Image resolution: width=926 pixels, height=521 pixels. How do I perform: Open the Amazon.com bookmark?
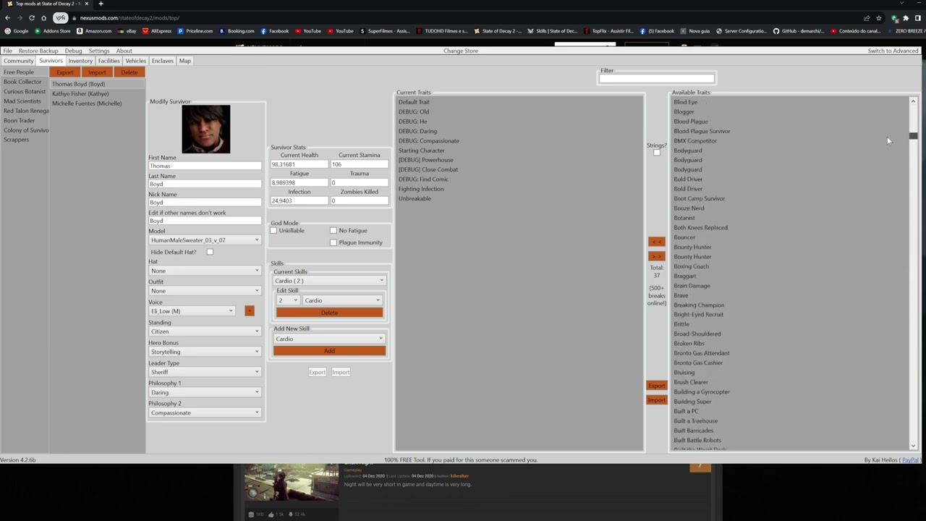[94, 31]
